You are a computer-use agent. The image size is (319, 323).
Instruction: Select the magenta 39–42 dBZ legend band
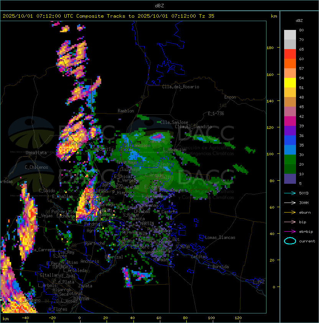(x=290, y=121)
